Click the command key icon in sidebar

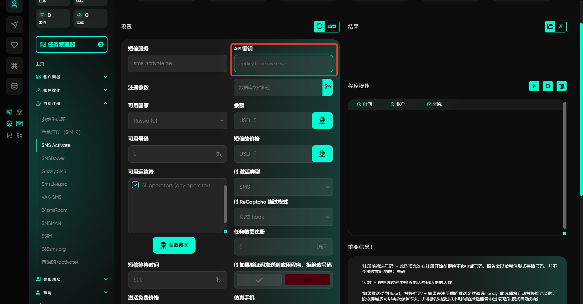[14, 66]
